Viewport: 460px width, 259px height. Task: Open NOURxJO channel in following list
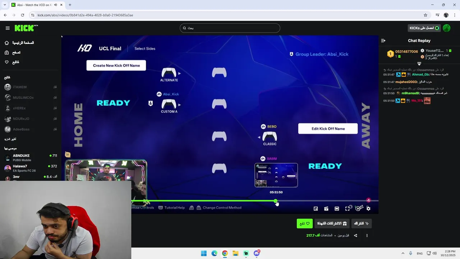pos(31,119)
